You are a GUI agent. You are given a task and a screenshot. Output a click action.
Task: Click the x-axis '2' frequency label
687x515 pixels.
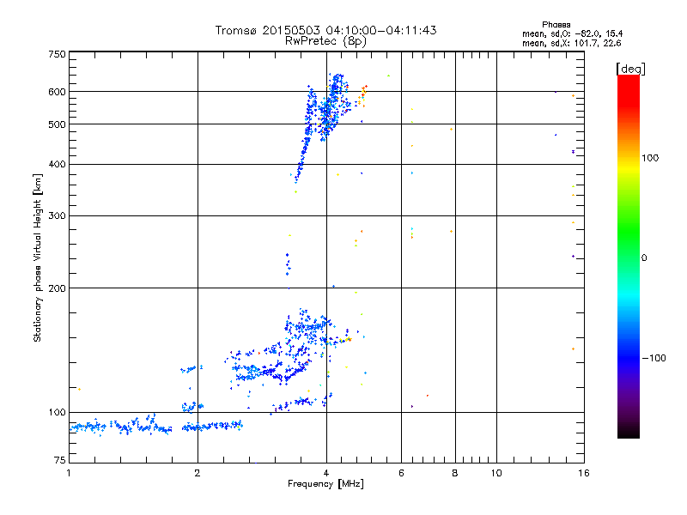198,473
